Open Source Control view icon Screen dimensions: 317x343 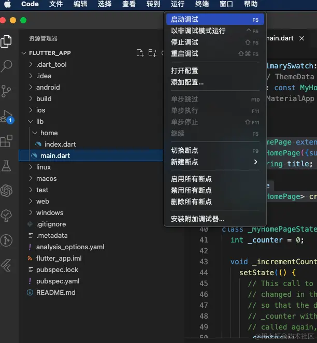tap(6, 91)
